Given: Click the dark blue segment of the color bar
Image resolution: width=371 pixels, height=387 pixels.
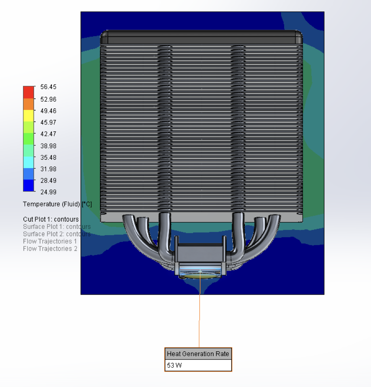Looking at the screenshot, I should (x=29, y=185).
